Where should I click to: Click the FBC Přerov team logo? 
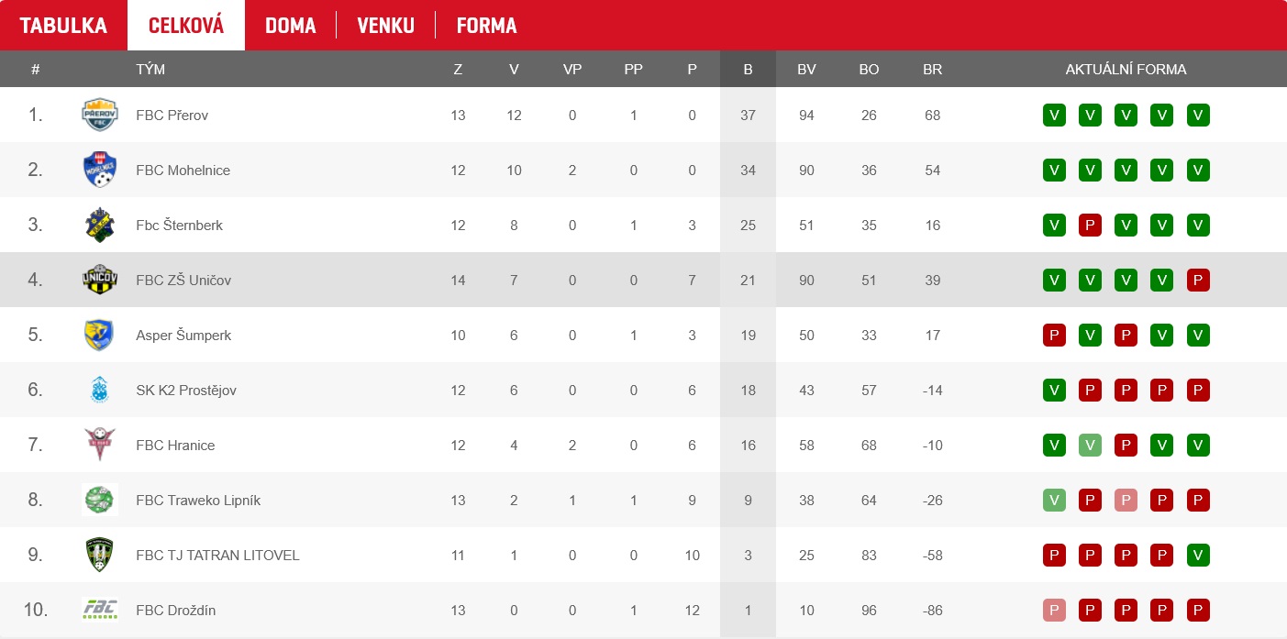tap(100, 116)
